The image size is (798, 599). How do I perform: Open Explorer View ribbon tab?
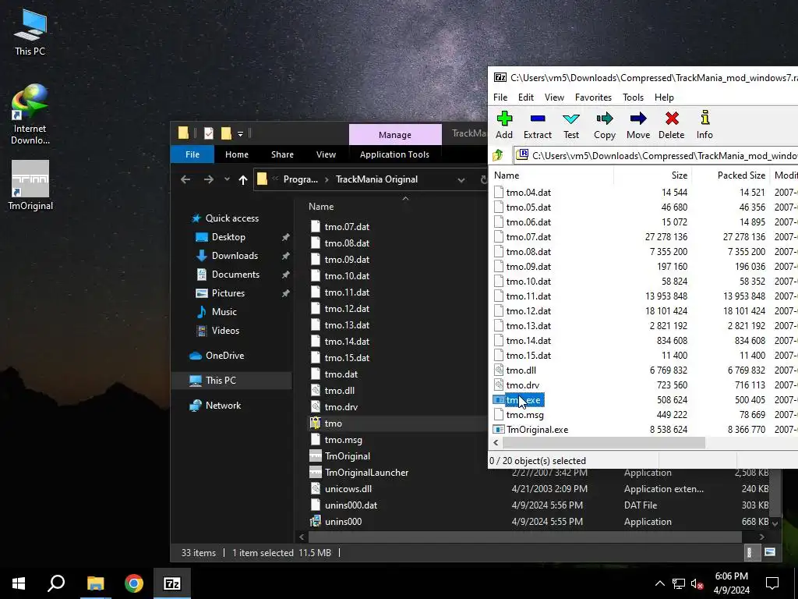[326, 154]
